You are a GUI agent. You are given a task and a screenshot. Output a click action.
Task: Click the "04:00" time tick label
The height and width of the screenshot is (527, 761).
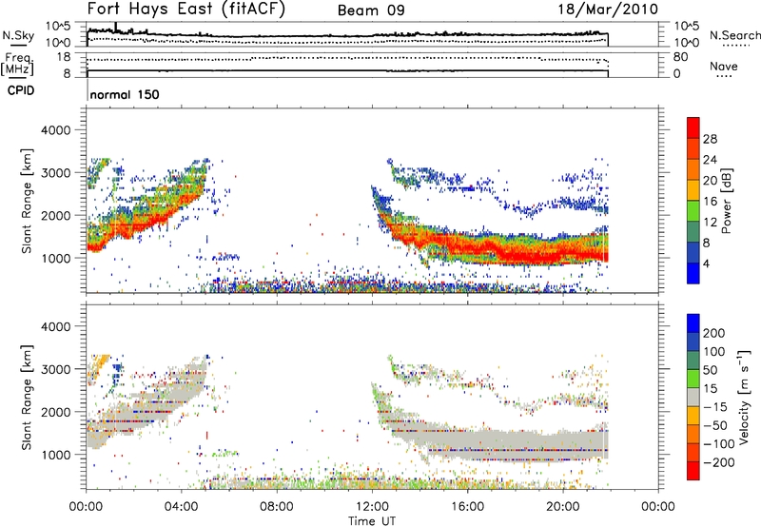(x=182, y=507)
